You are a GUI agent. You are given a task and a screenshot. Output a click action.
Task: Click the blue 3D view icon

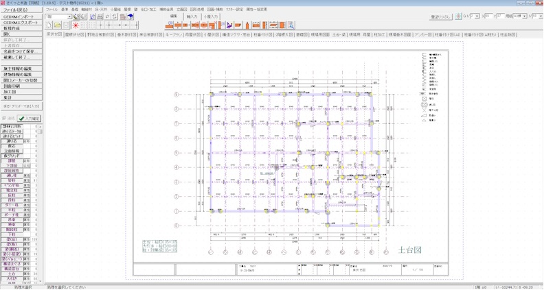(131, 16)
